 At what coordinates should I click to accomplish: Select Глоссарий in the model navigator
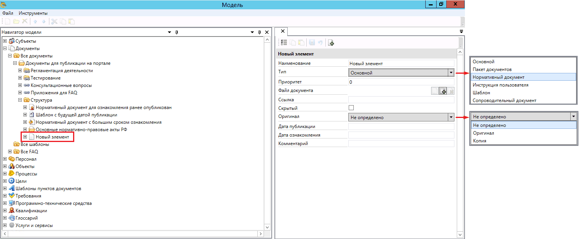26,218
